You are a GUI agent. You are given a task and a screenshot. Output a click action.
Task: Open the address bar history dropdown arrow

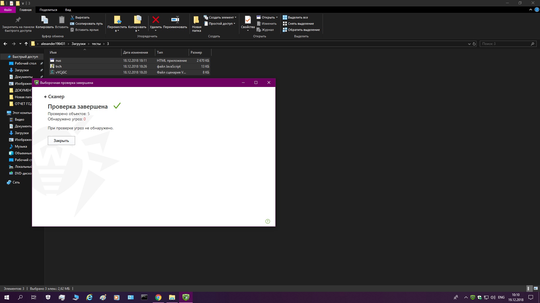pyautogui.click(x=469, y=44)
